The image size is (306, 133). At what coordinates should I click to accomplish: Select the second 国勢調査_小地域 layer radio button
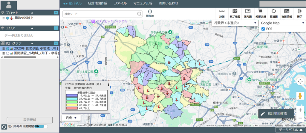(8, 53)
